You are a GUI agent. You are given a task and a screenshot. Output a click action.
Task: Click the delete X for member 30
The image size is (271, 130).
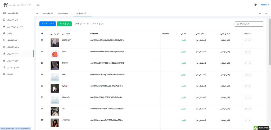tap(250, 40)
